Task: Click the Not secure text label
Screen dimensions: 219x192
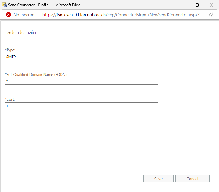Action: point(24,15)
